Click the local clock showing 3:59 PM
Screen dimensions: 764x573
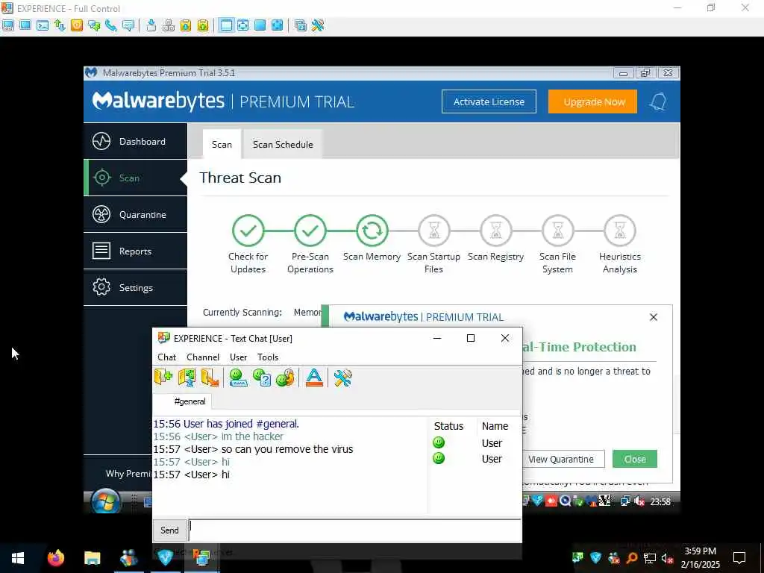(700, 557)
